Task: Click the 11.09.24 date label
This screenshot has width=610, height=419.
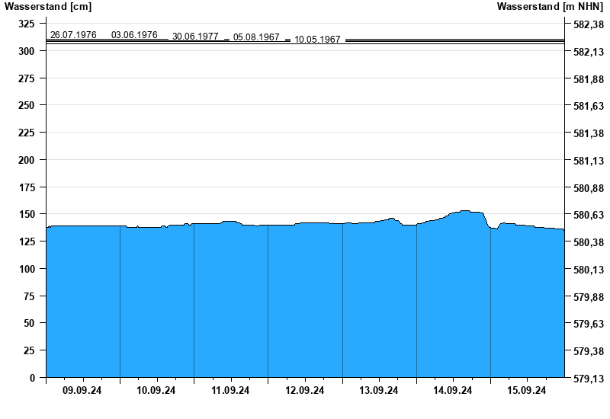Action: coord(230,391)
